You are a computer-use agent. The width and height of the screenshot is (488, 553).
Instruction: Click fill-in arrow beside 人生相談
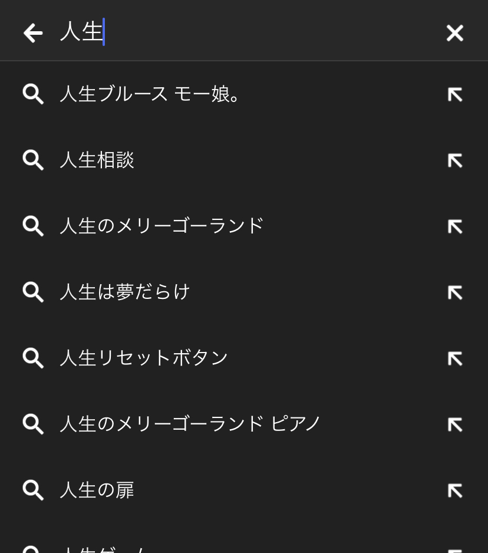[x=454, y=160]
